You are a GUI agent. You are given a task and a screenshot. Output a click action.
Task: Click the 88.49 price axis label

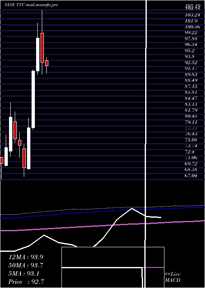coord(191,80)
